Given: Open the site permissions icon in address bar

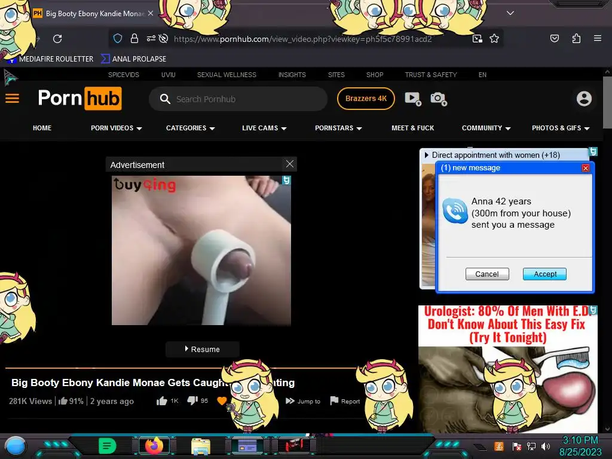Looking at the screenshot, I should pos(151,38).
